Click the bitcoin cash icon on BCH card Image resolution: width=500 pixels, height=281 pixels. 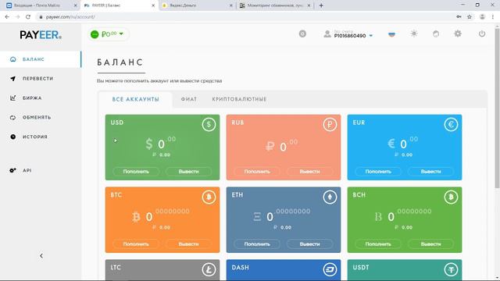[x=451, y=197]
